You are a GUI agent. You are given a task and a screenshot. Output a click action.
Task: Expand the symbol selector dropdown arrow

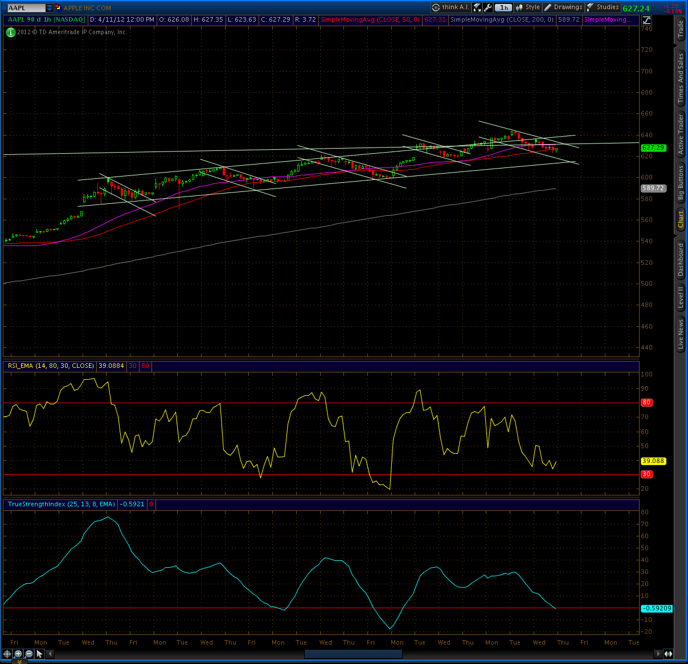click(50, 8)
